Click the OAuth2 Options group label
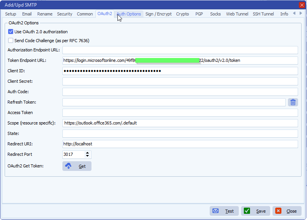The width and height of the screenshot is (307, 220). click(24, 23)
